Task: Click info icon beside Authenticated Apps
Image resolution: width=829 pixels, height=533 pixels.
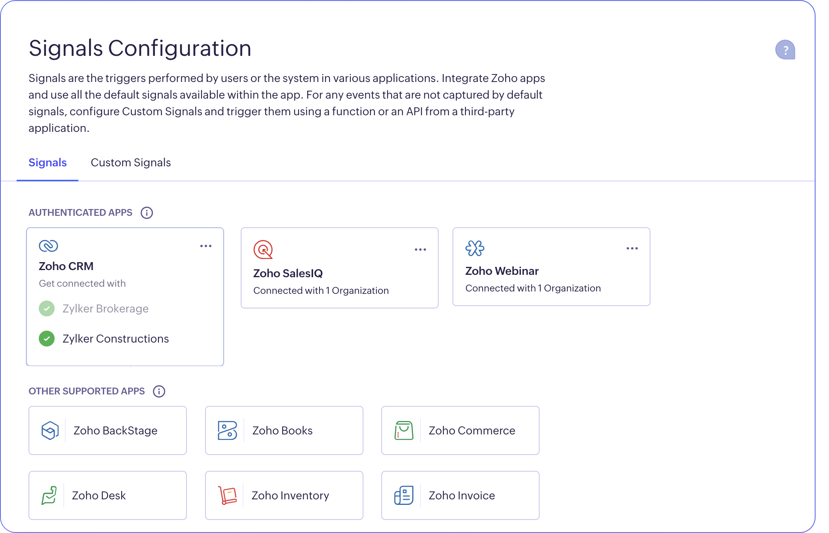Action: (147, 213)
